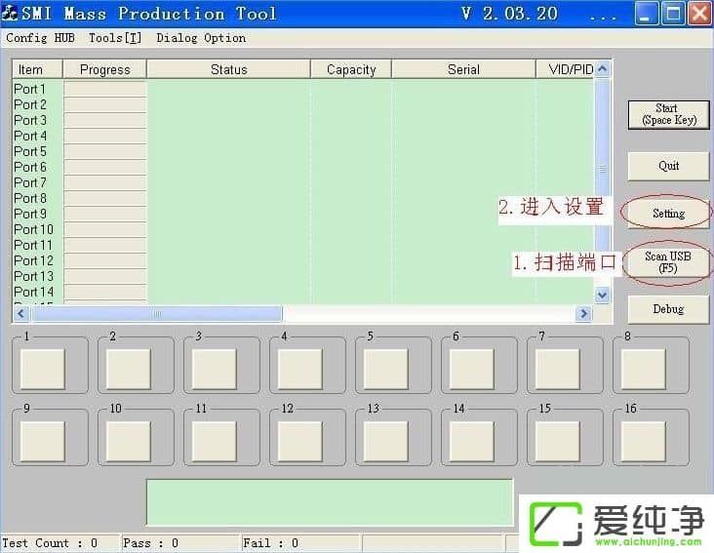Screen dimensions: 714x553
Task: Select the Port 6 row
Action: tap(303, 167)
